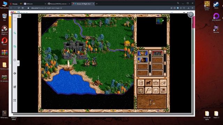This screenshot has height=125, width=223.
Task: Open the Opera Ponuka menu
Action: (x=14, y=4)
